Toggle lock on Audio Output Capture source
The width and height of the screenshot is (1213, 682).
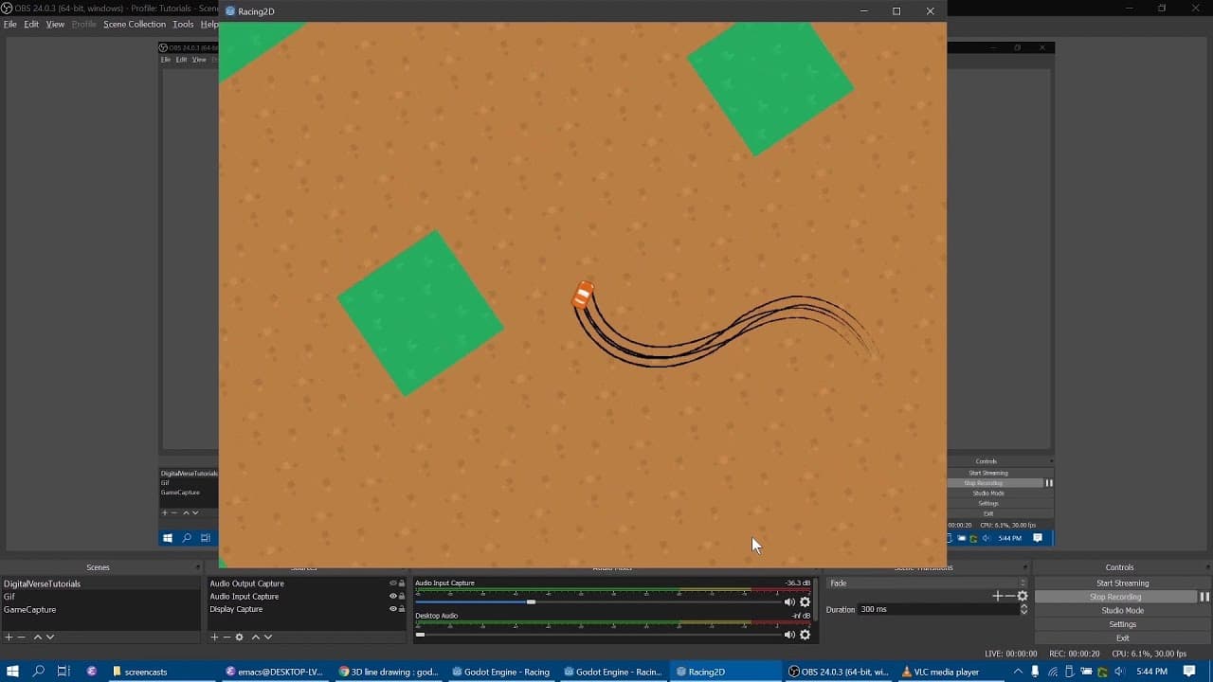tap(402, 583)
